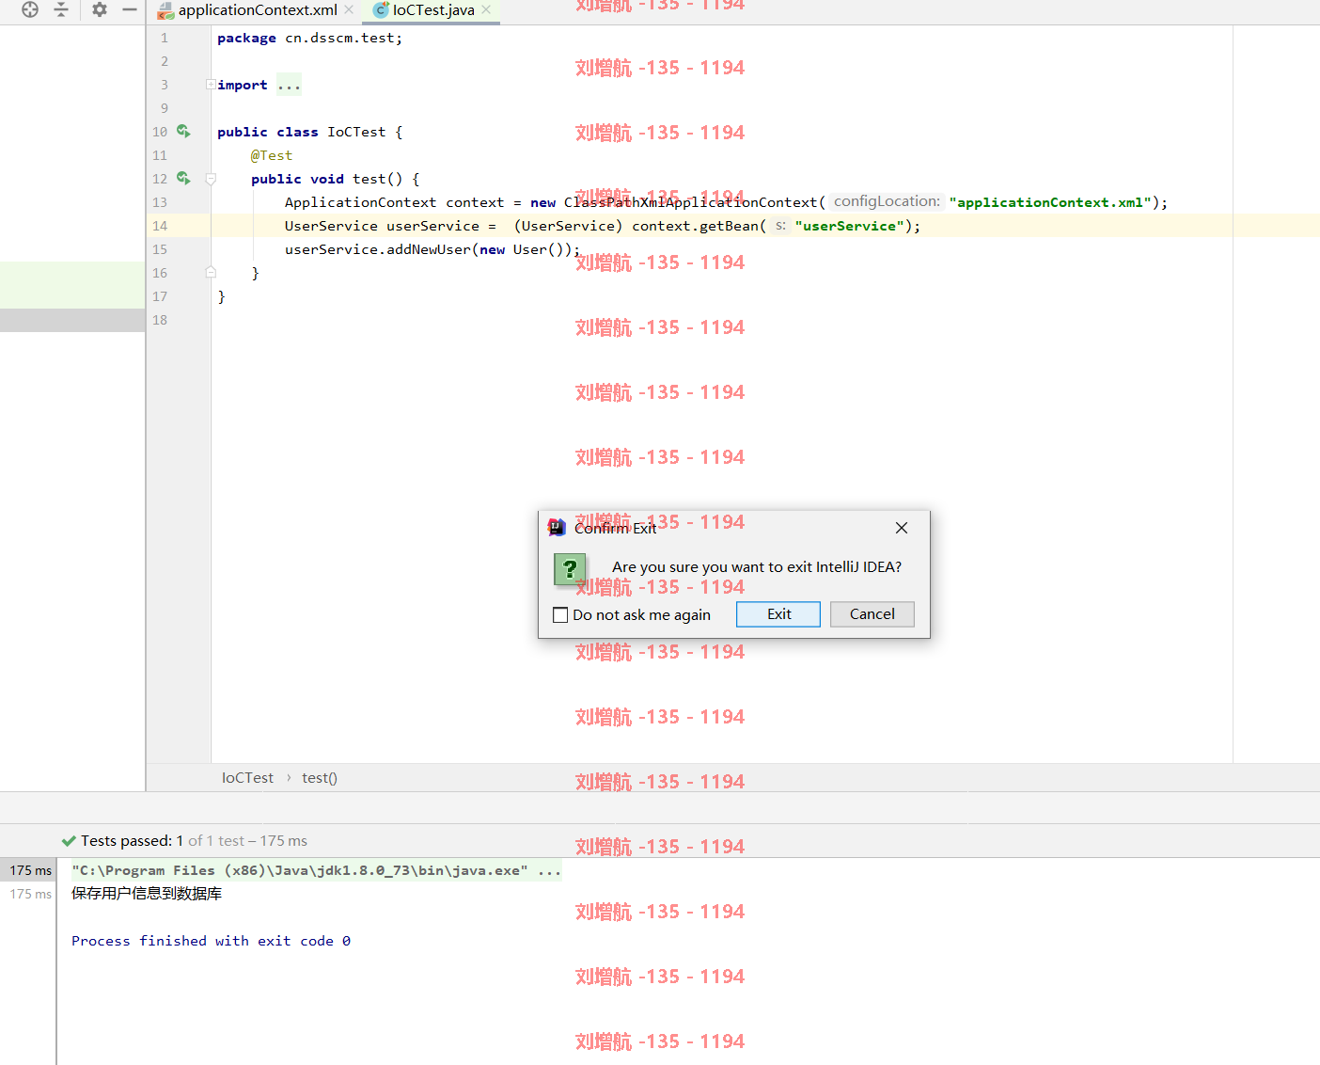Click run gutter icon on test() method line

tap(184, 179)
